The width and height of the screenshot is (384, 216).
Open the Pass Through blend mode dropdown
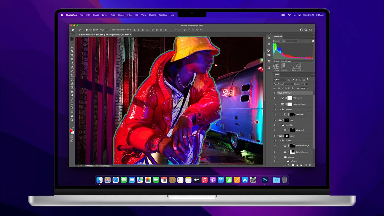[x=283, y=84]
